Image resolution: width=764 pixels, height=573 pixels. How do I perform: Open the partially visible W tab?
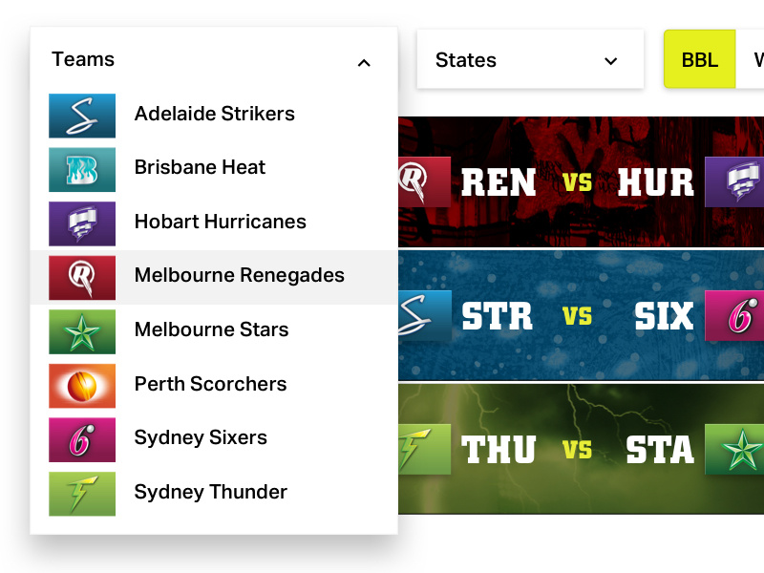click(x=757, y=59)
